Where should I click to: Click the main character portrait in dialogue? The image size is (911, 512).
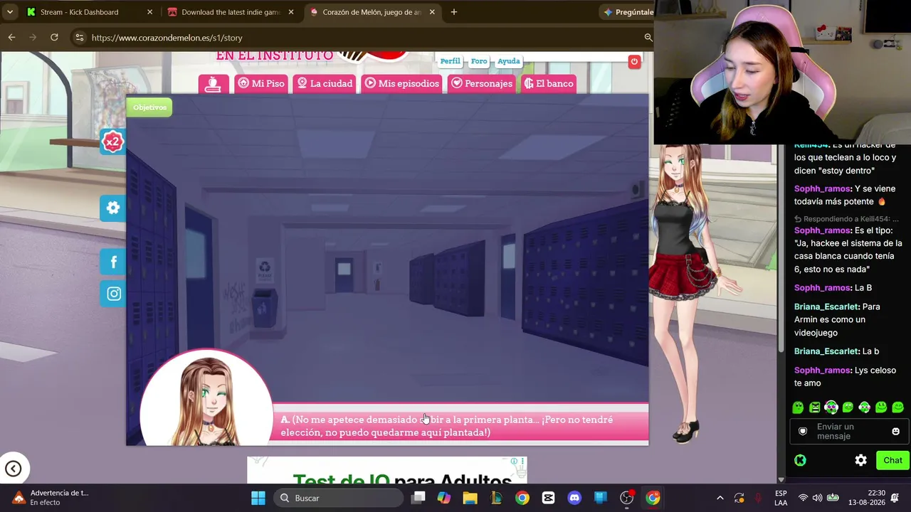pos(206,398)
